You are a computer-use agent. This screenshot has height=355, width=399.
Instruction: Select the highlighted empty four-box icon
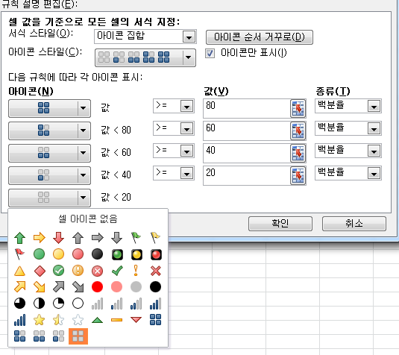pyautogui.click(x=78, y=336)
